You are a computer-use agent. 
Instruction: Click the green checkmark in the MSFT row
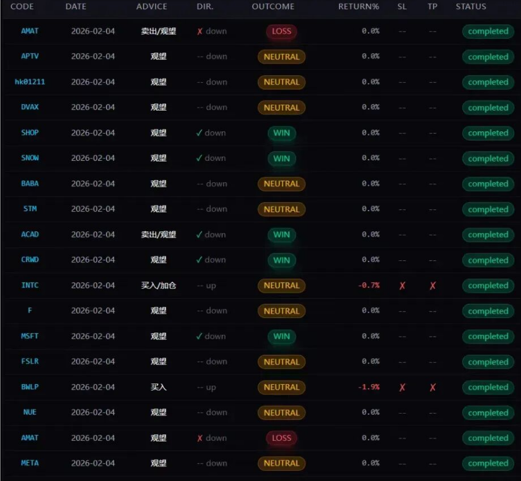click(199, 336)
